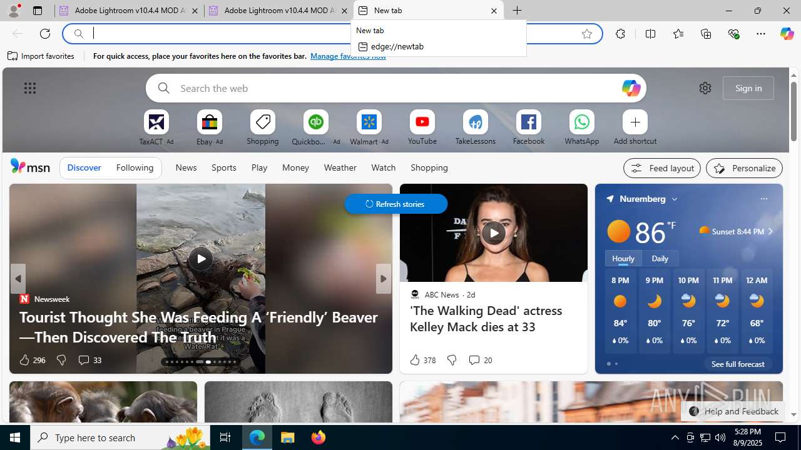
Task: Launch Firefox from the taskbar
Action: coord(319,437)
